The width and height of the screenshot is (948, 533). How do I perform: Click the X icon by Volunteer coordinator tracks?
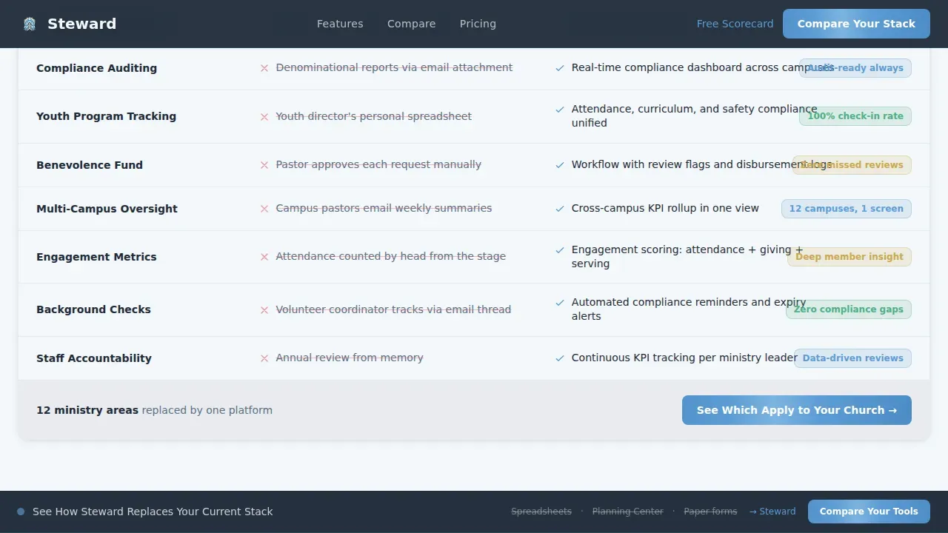264,310
